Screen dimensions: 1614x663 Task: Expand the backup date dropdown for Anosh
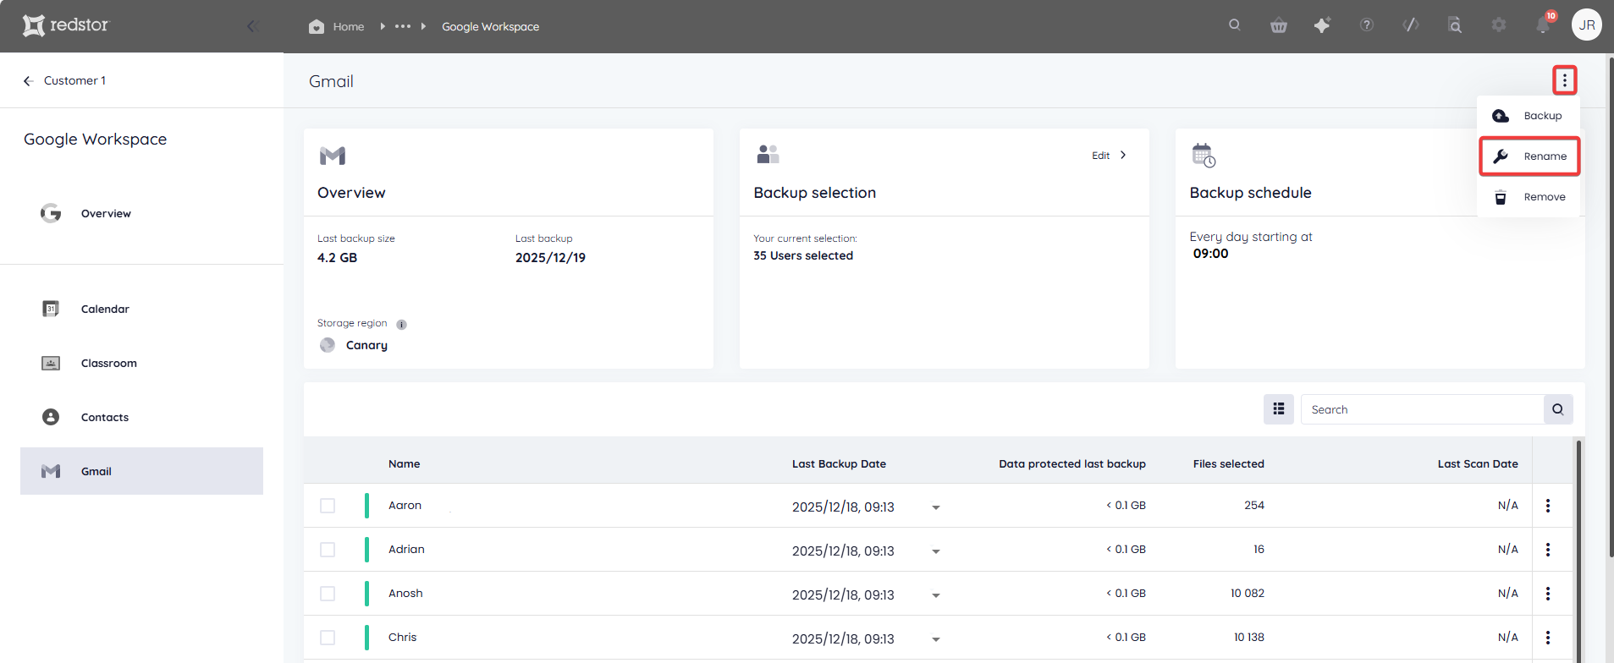coord(936,595)
